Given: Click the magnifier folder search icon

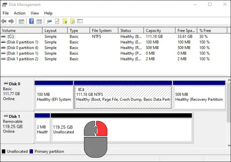Looking at the screenshot, I should 73,21.
